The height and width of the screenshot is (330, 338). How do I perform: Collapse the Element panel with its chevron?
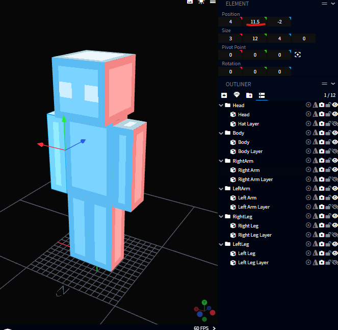coord(333,4)
